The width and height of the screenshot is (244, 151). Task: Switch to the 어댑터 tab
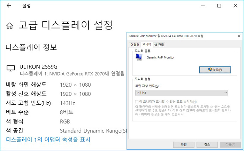click(135, 45)
